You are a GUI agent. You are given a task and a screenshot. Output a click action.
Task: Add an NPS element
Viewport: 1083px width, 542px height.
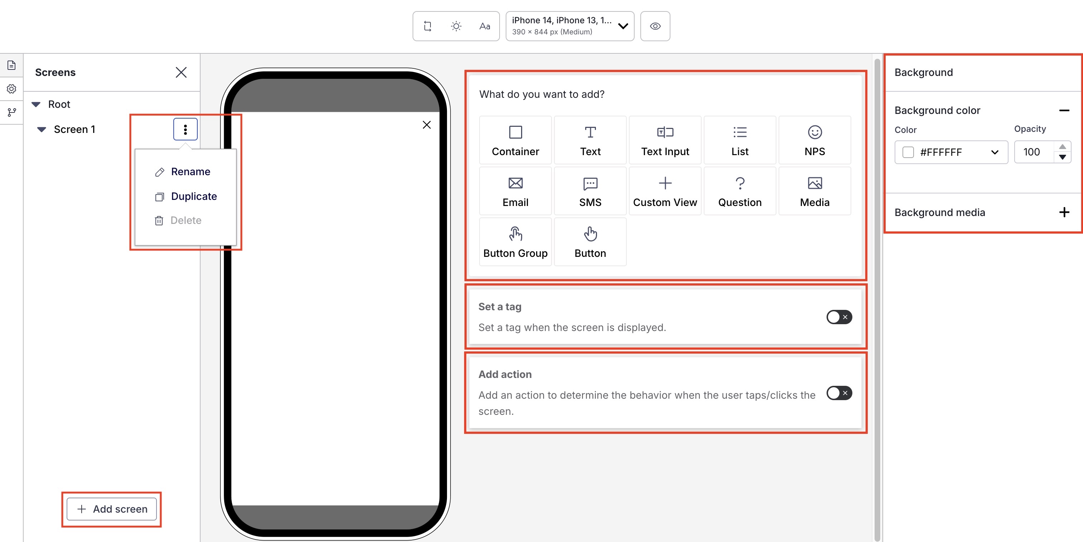[814, 140]
